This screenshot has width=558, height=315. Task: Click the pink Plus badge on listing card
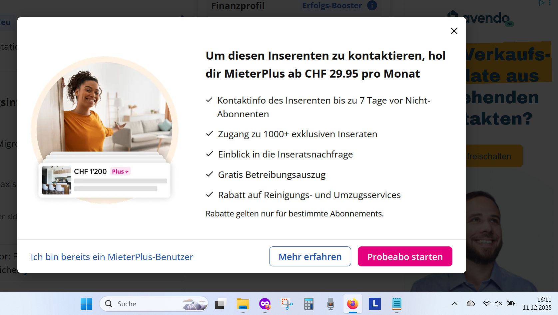click(x=120, y=171)
